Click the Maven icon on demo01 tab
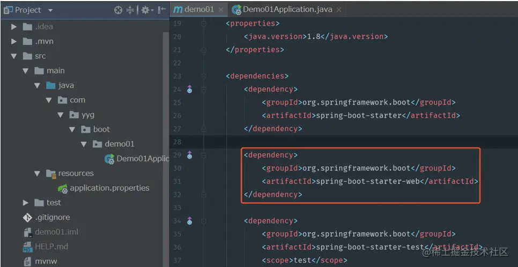 pos(177,10)
